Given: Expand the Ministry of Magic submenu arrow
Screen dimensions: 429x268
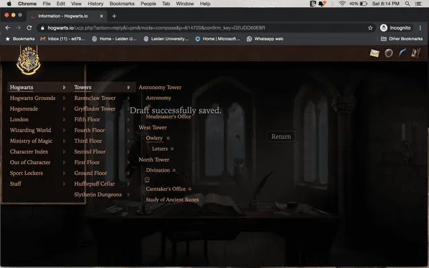Looking at the screenshot, I should (64, 141).
